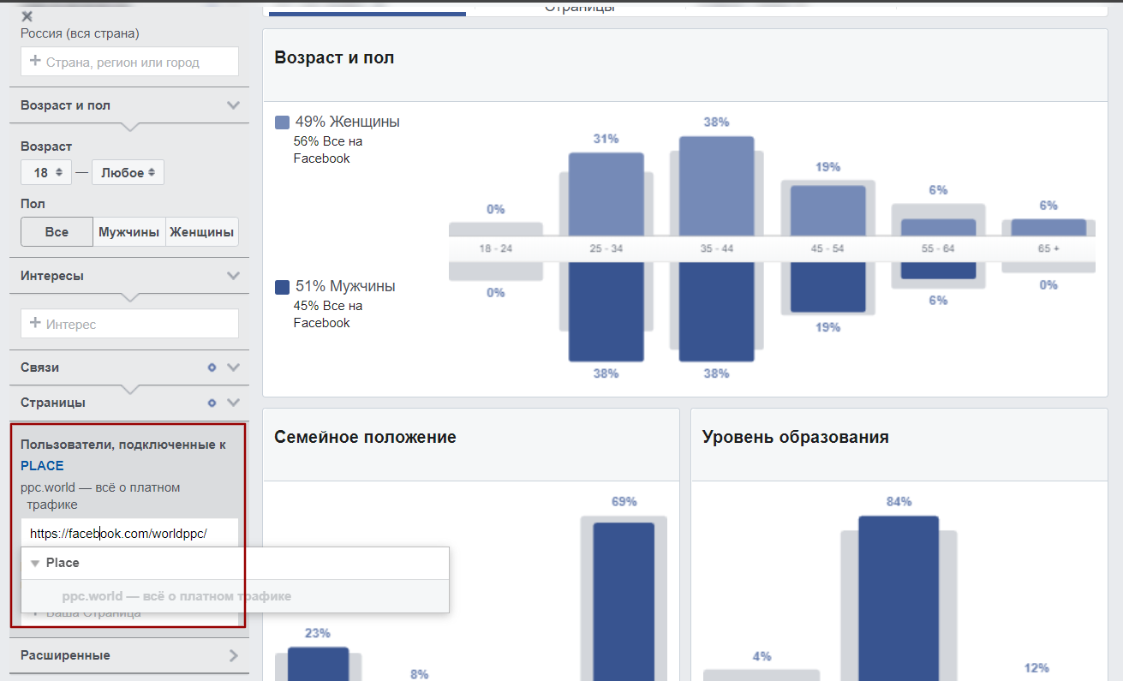Image resolution: width=1123 pixels, height=681 pixels.
Task: Click the Уровень образования heading
Action: pos(796,438)
